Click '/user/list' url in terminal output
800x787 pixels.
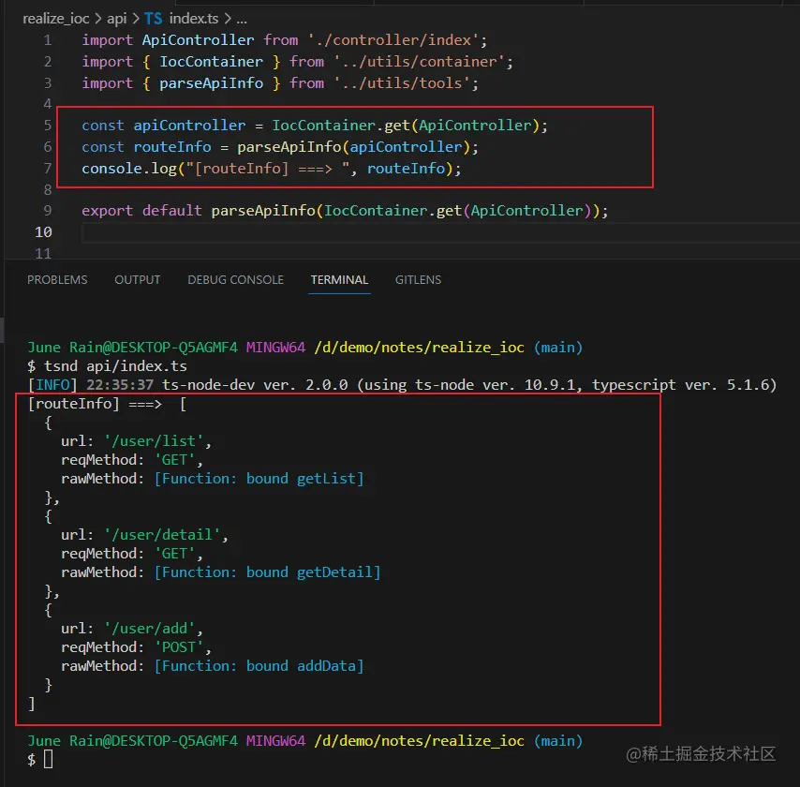point(154,441)
